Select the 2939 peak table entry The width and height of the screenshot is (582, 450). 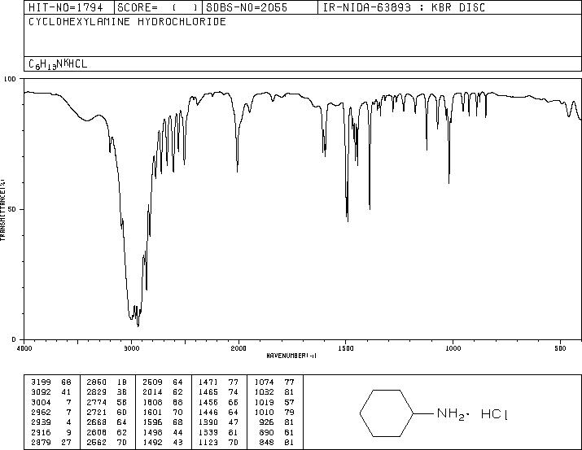tap(50, 422)
